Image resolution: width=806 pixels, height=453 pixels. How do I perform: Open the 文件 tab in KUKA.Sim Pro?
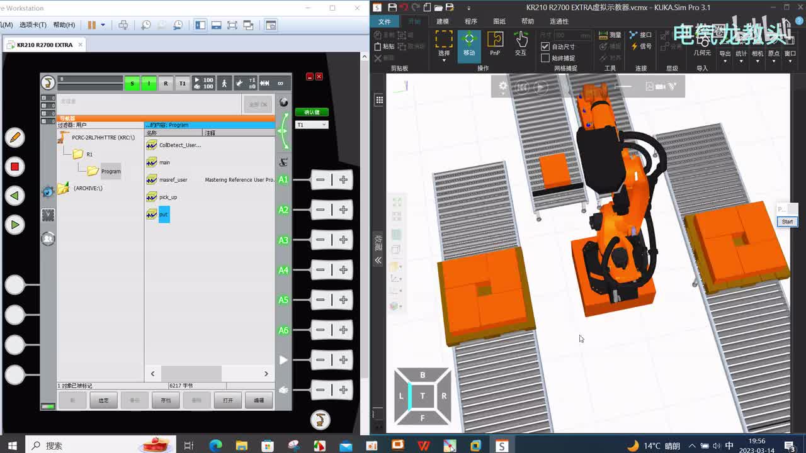[384, 21]
